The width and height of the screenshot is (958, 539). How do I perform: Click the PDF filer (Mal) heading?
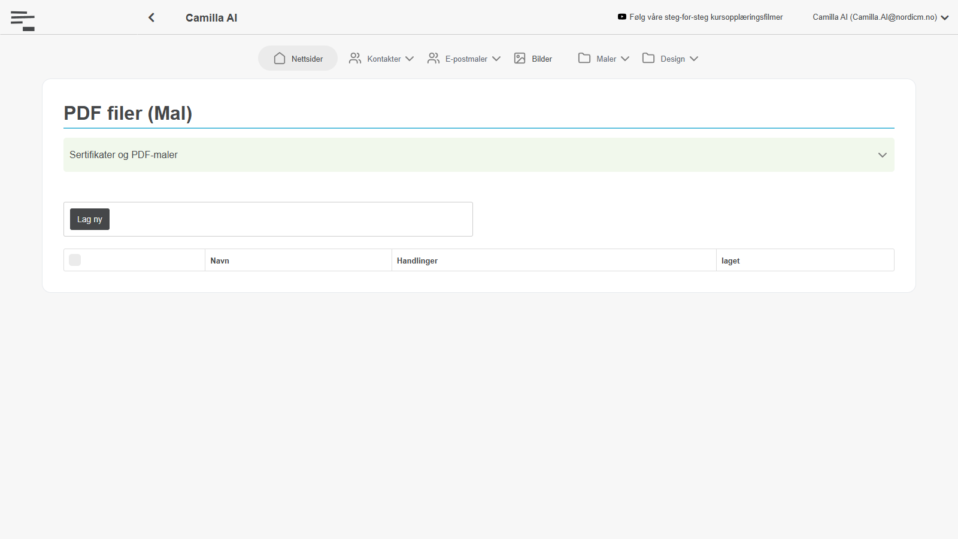point(128,113)
